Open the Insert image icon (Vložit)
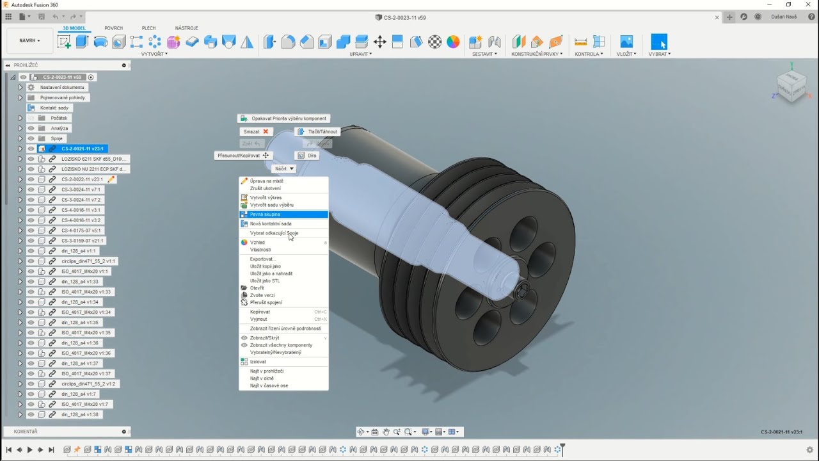The image size is (819, 461). pyautogui.click(x=626, y=42)
